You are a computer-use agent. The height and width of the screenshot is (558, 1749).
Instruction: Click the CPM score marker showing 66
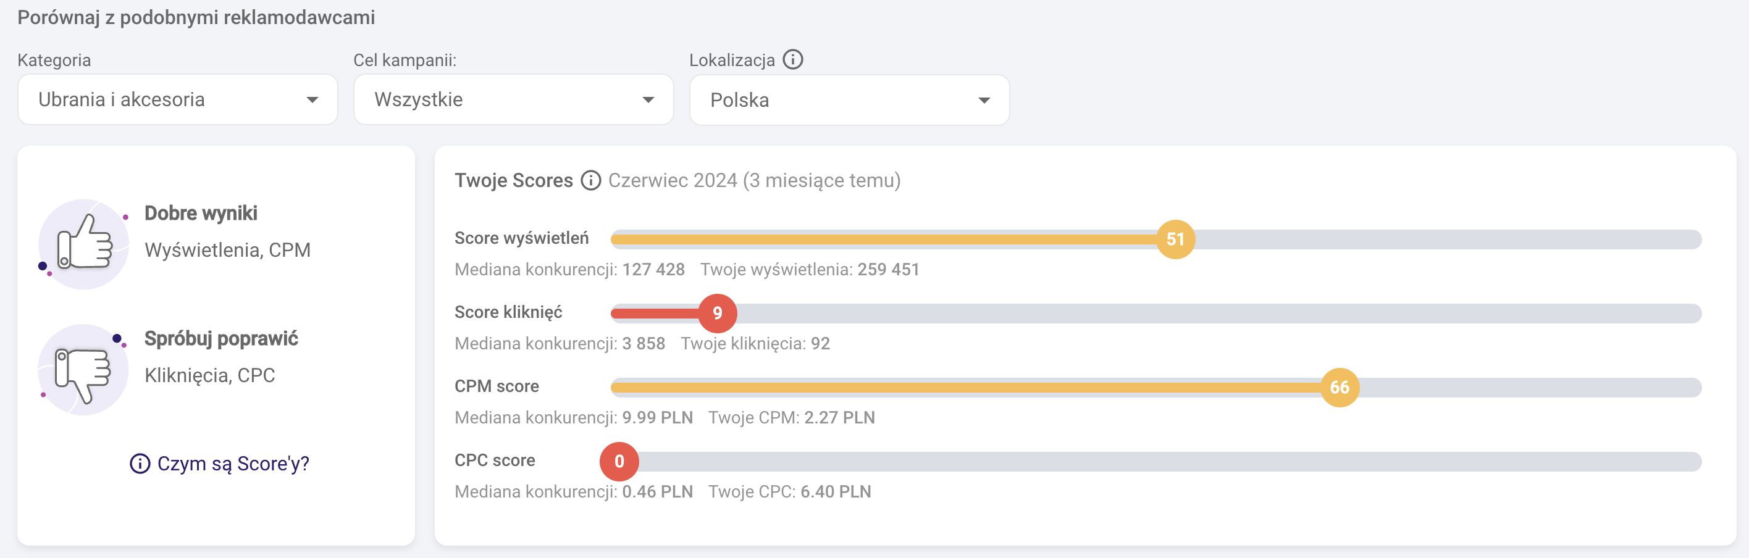point(1339,387)
